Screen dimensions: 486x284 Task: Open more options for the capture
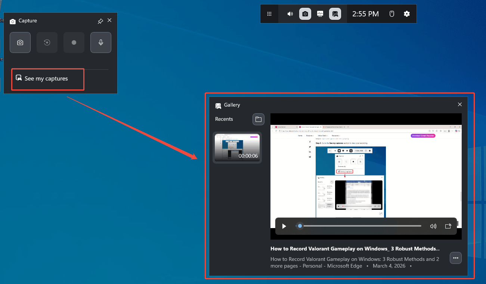(x=456, y=258)
